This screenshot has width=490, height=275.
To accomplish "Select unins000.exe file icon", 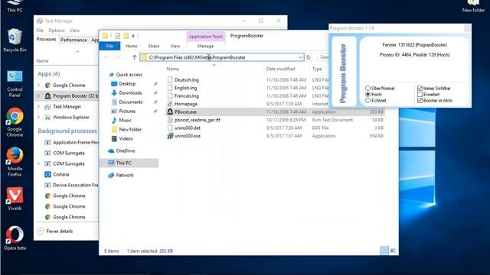I will point(170,136).
